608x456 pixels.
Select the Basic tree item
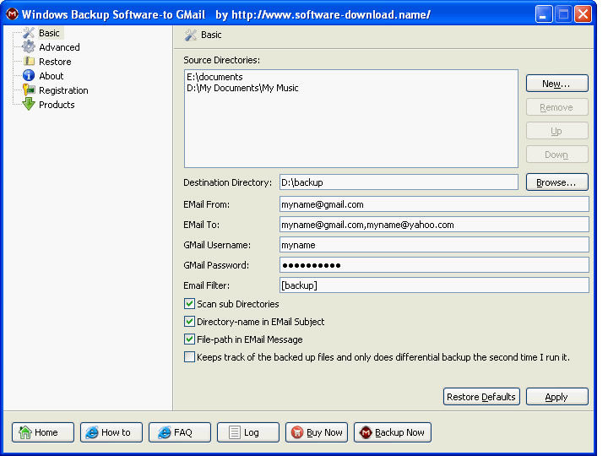[x=49, y=33]
